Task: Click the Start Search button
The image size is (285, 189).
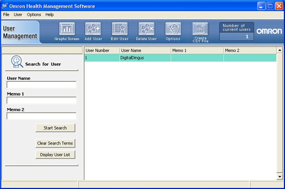Action: (x=55, y=128)
